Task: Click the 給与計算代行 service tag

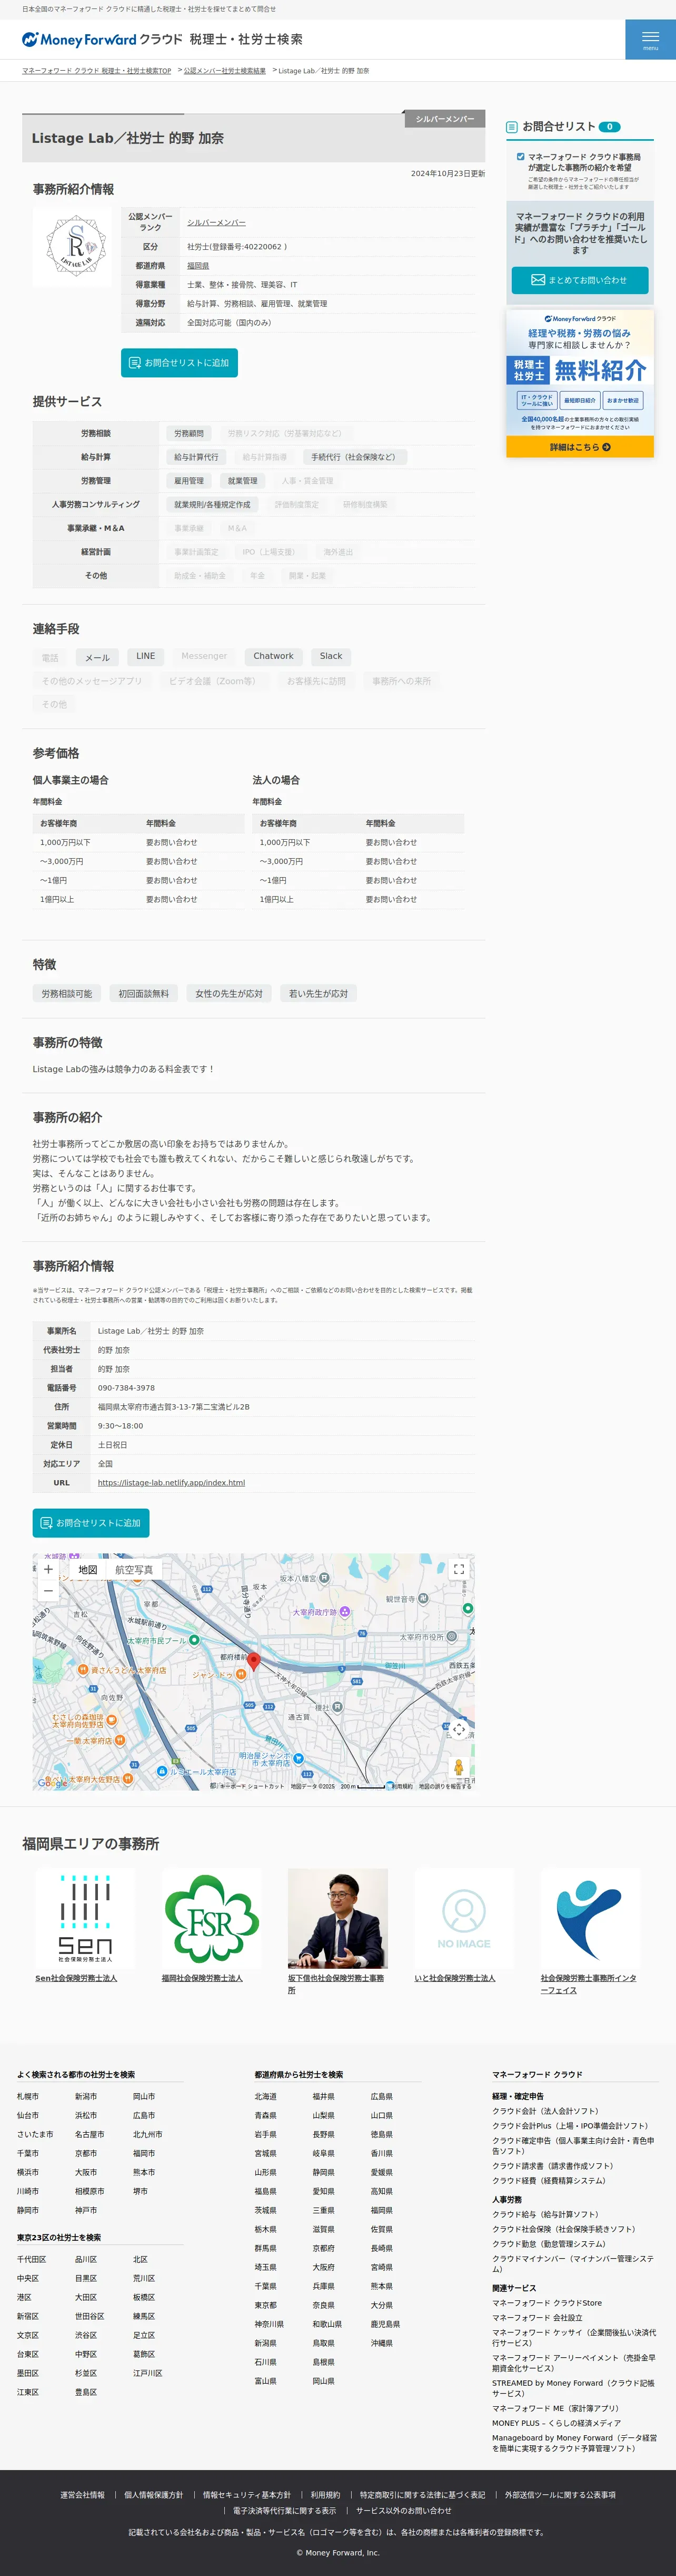Action: (x=196, y=457)
